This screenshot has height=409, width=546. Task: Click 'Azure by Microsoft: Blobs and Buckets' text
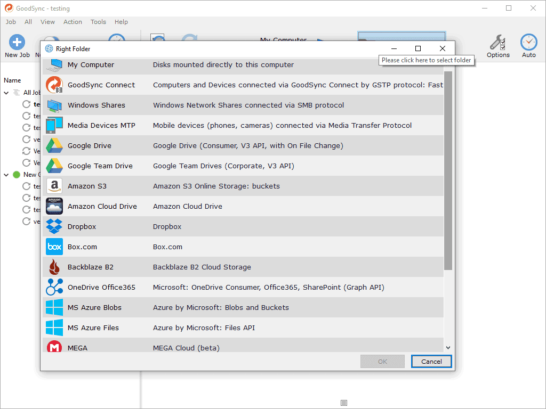pyautogui.click(x=221, y=307)
